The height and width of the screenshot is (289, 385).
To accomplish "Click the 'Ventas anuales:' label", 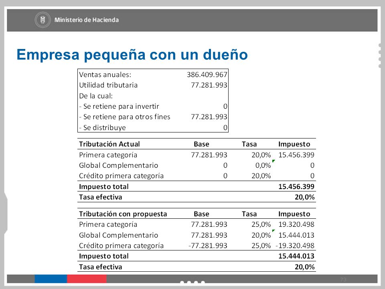I will coord(105,75).
